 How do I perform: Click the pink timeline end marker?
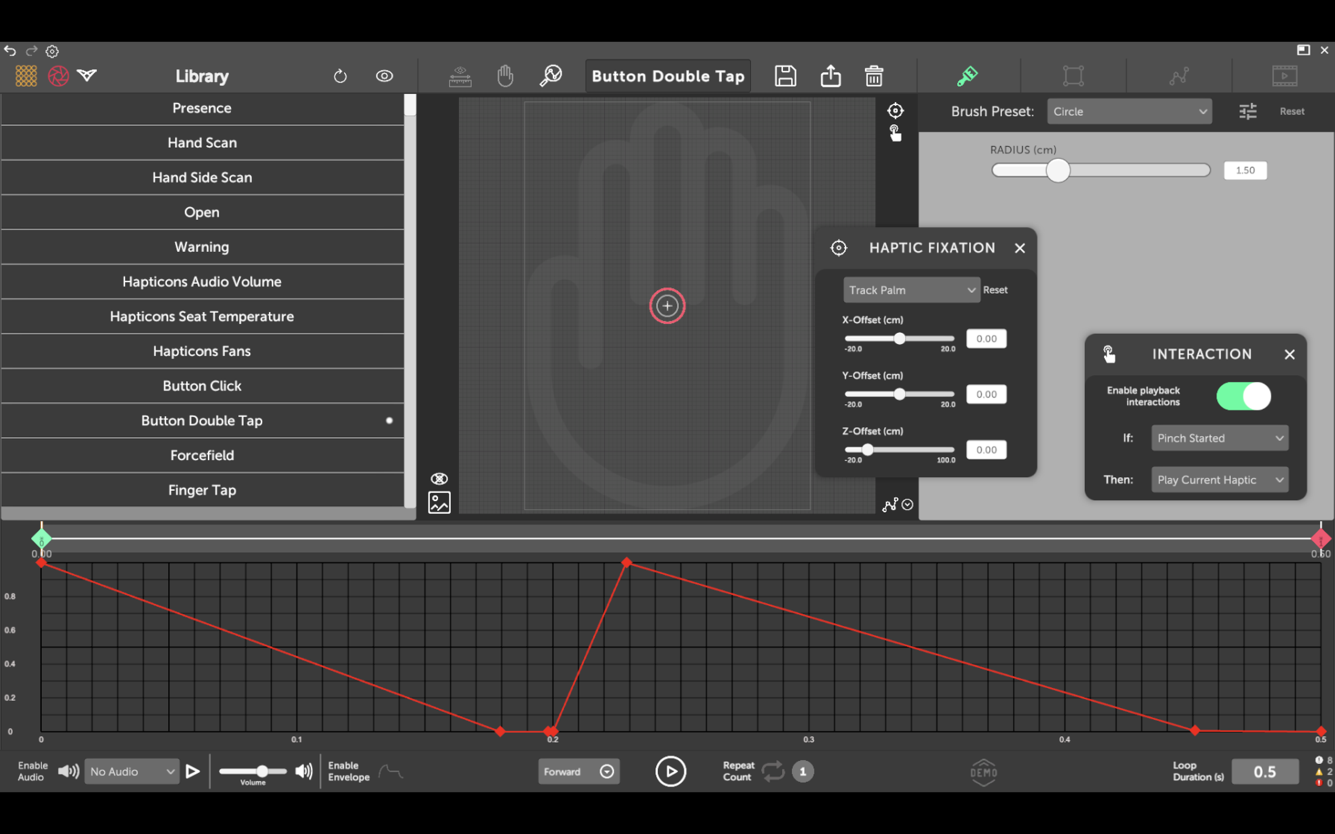pos(1321,539)
